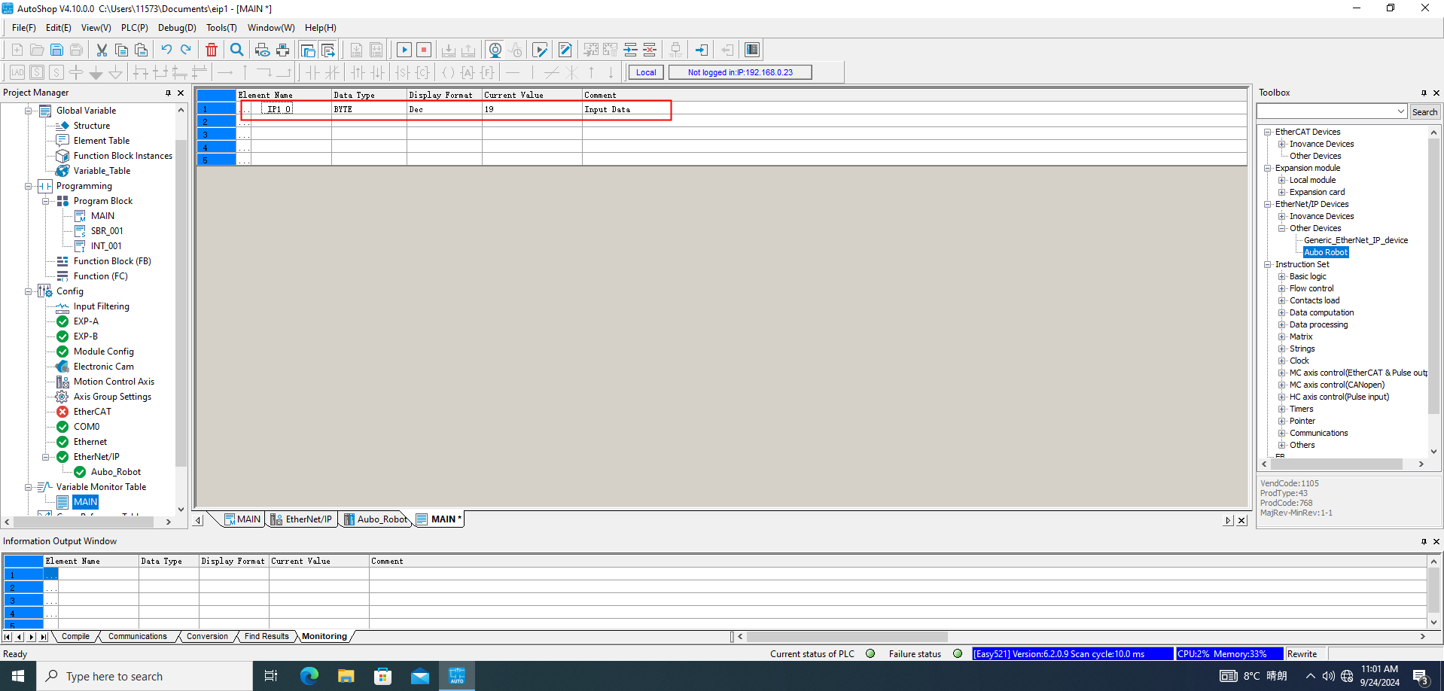The width and height of the screenshot is (1444, 691).
Task: Click the Toolbox search input field
Action: coord(1325,111)
